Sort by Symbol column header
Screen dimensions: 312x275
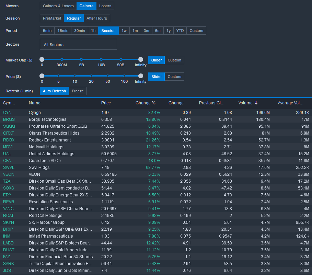[x=9, y=103]
